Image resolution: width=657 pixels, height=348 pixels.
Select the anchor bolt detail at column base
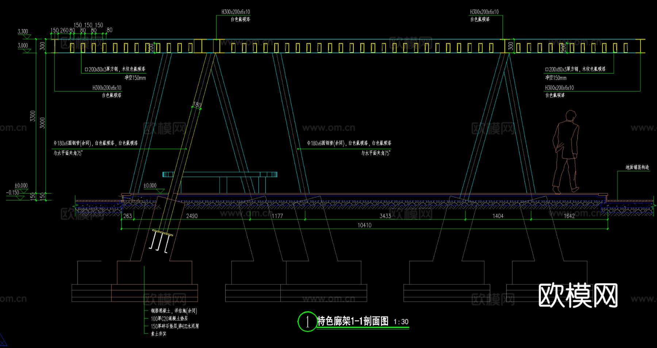coord(161,241)
